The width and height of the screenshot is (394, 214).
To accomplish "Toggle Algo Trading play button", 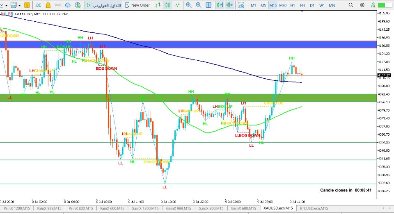I will click(103, 5).
